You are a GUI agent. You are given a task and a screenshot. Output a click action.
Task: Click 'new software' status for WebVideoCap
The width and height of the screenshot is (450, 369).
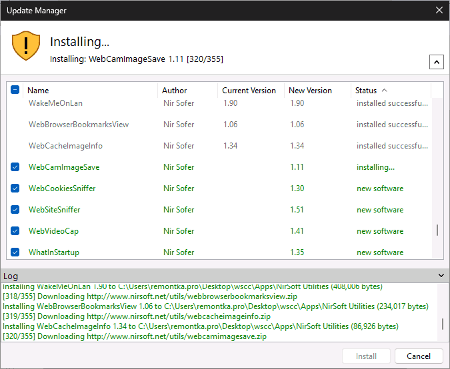(380, 231)
